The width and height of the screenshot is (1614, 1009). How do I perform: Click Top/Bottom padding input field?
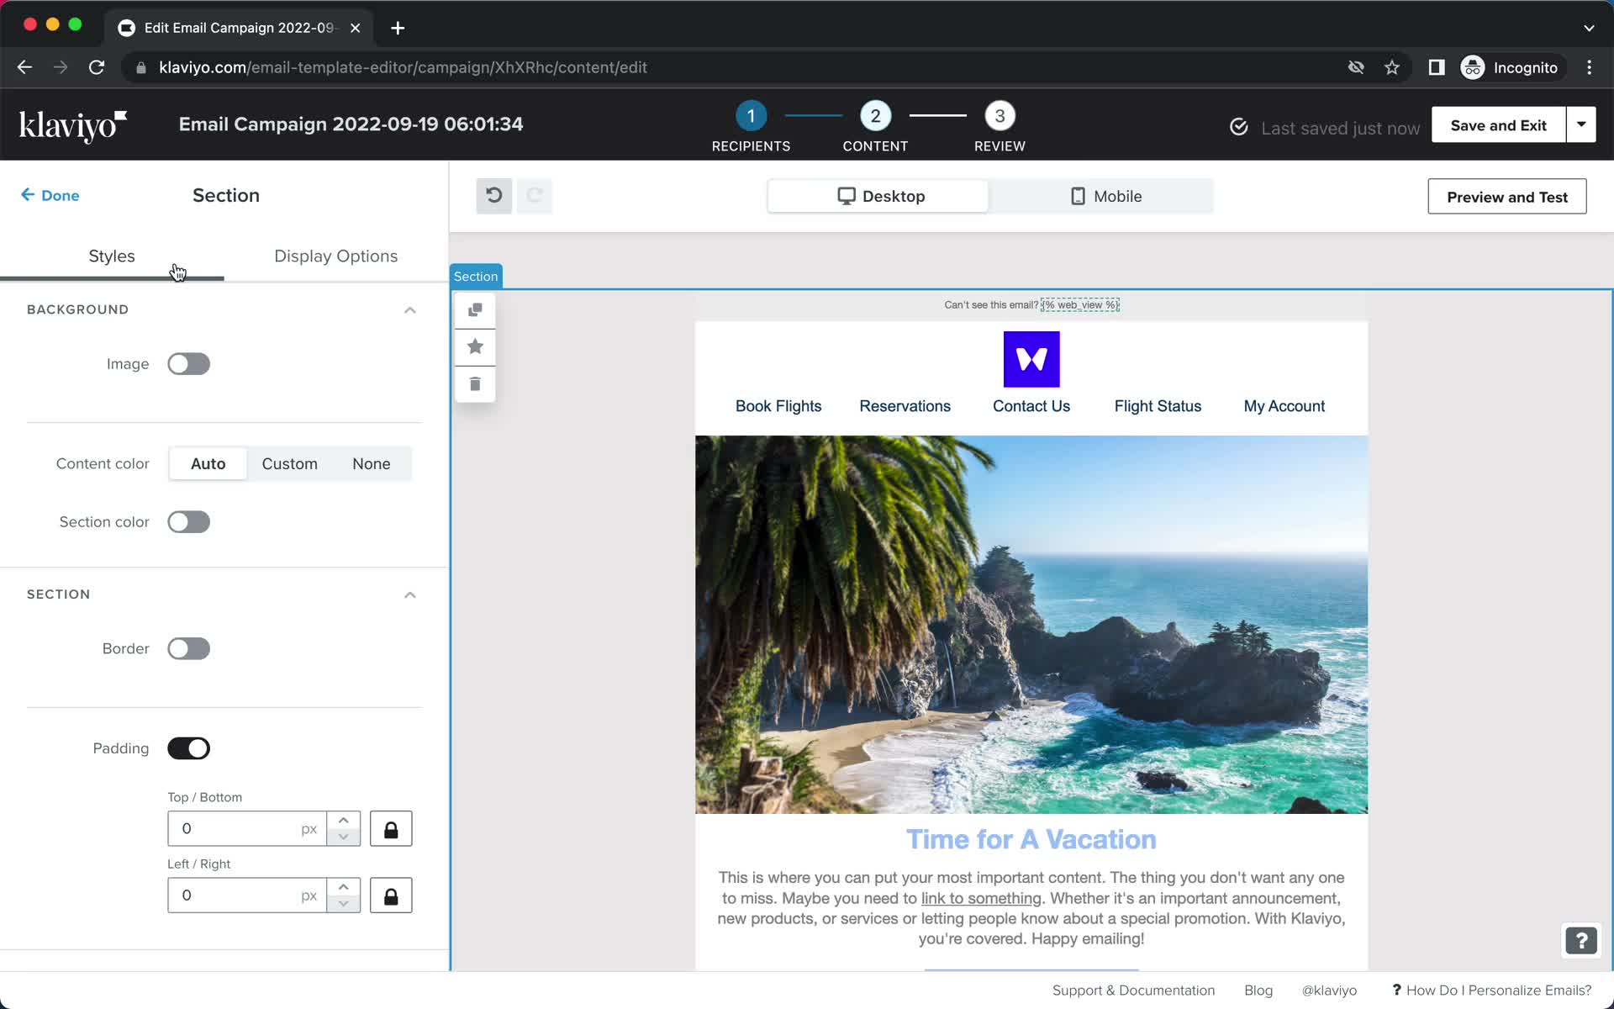[247, 829]
